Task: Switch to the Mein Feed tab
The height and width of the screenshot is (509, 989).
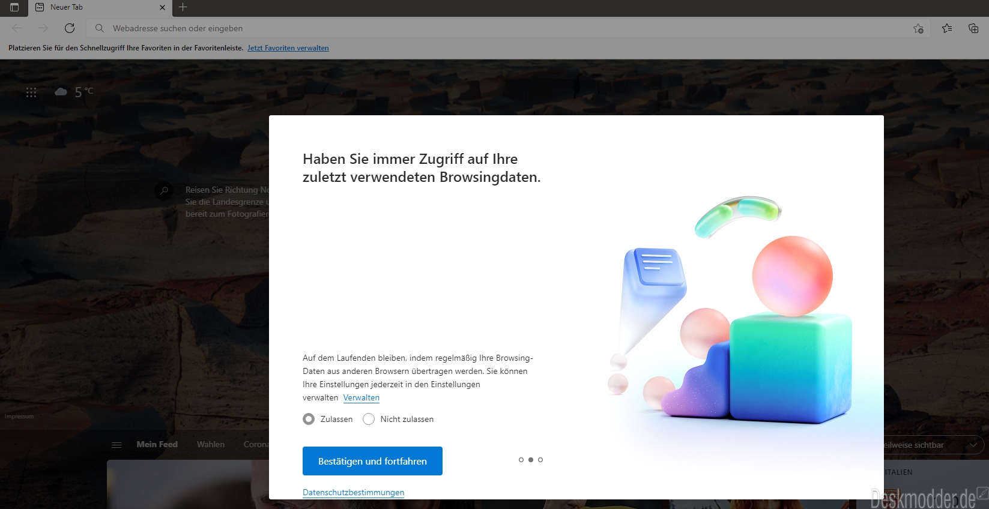Action: click(157, 444)
